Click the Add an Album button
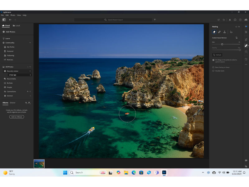The image size is (249, 187). pos(17,117)
